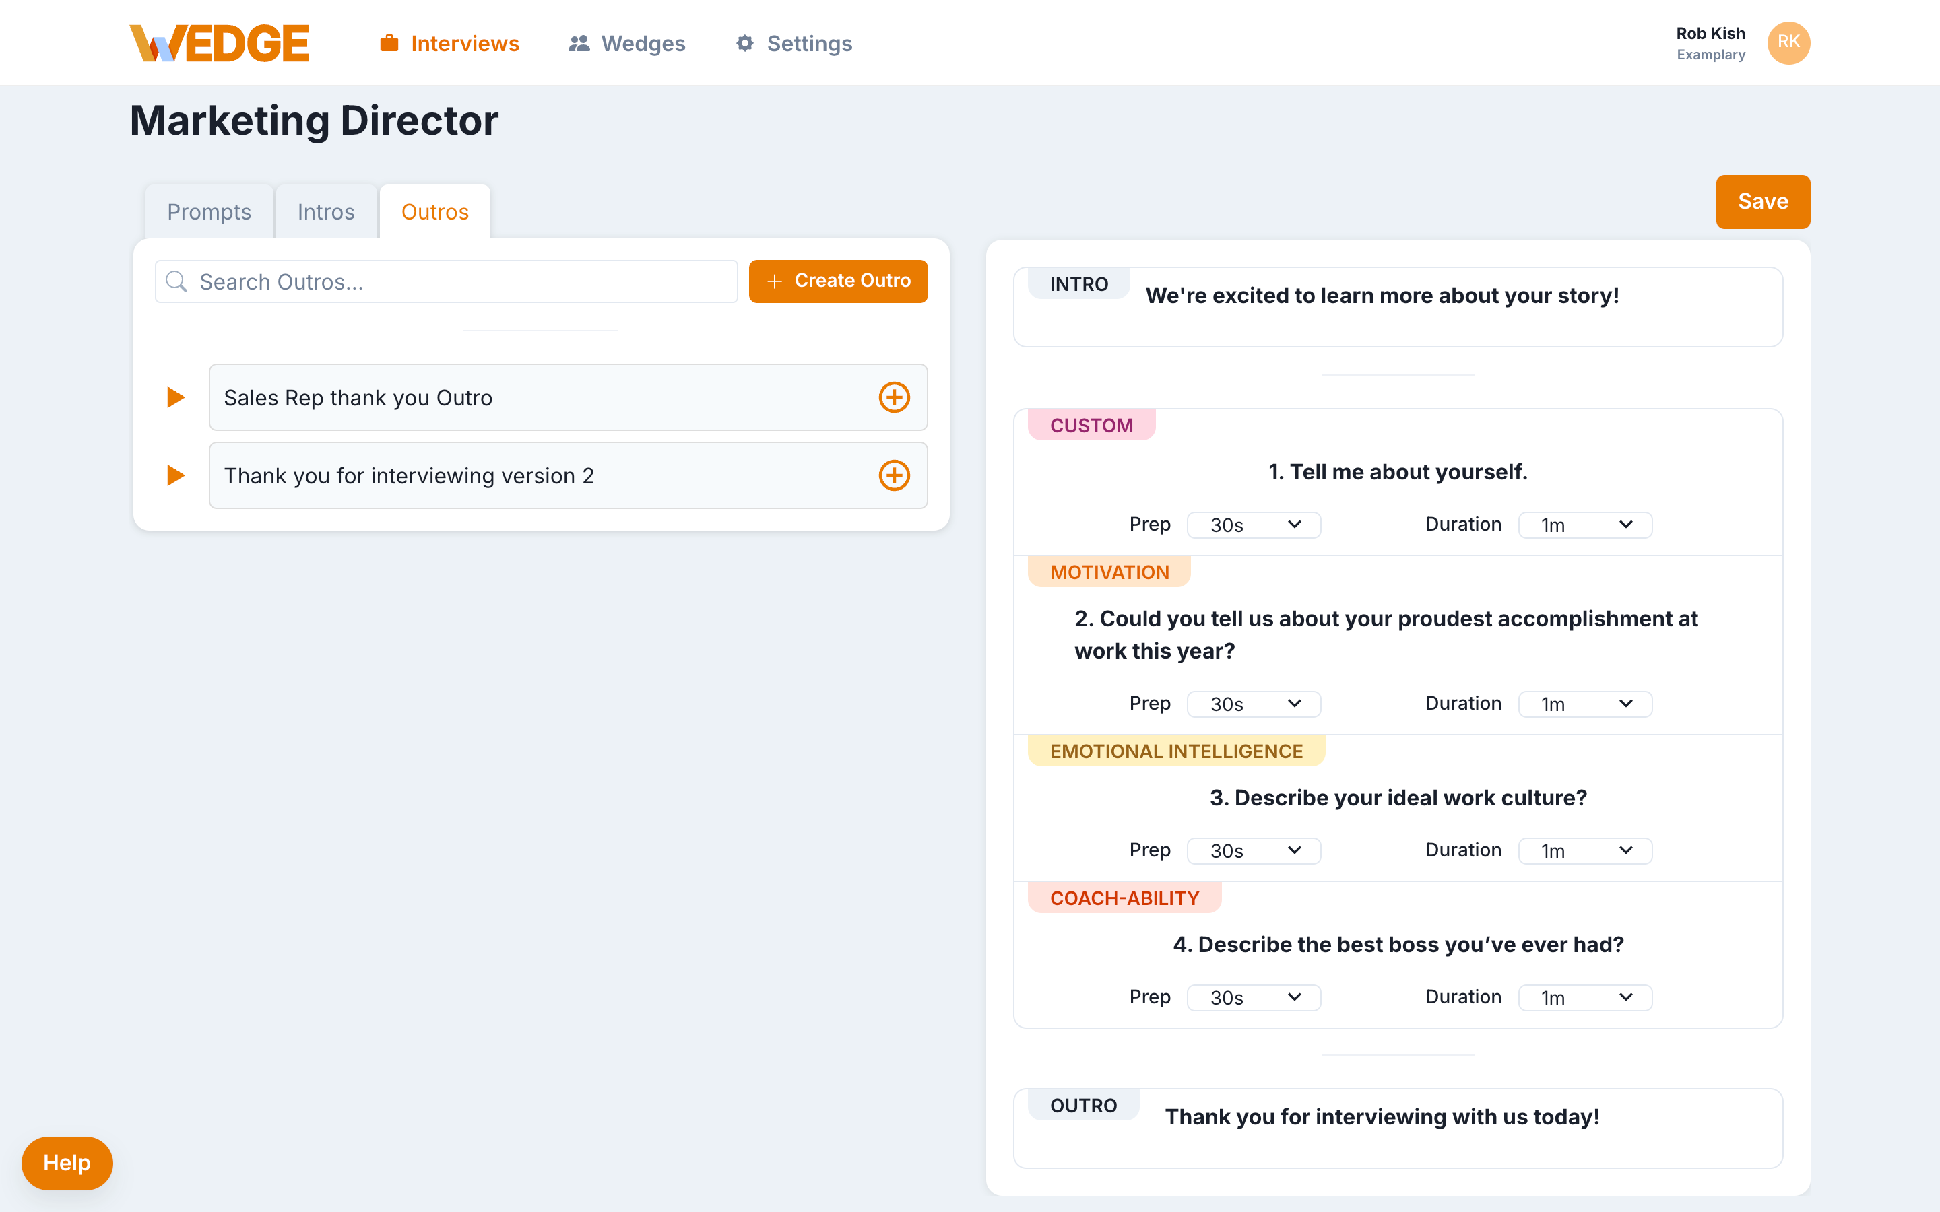Open the Wedges section in the top navigation

coord(627,43)
